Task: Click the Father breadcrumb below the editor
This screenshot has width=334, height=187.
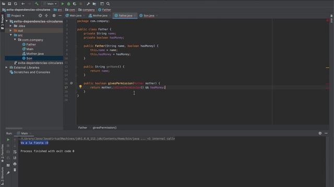Action: pos(82,128)
